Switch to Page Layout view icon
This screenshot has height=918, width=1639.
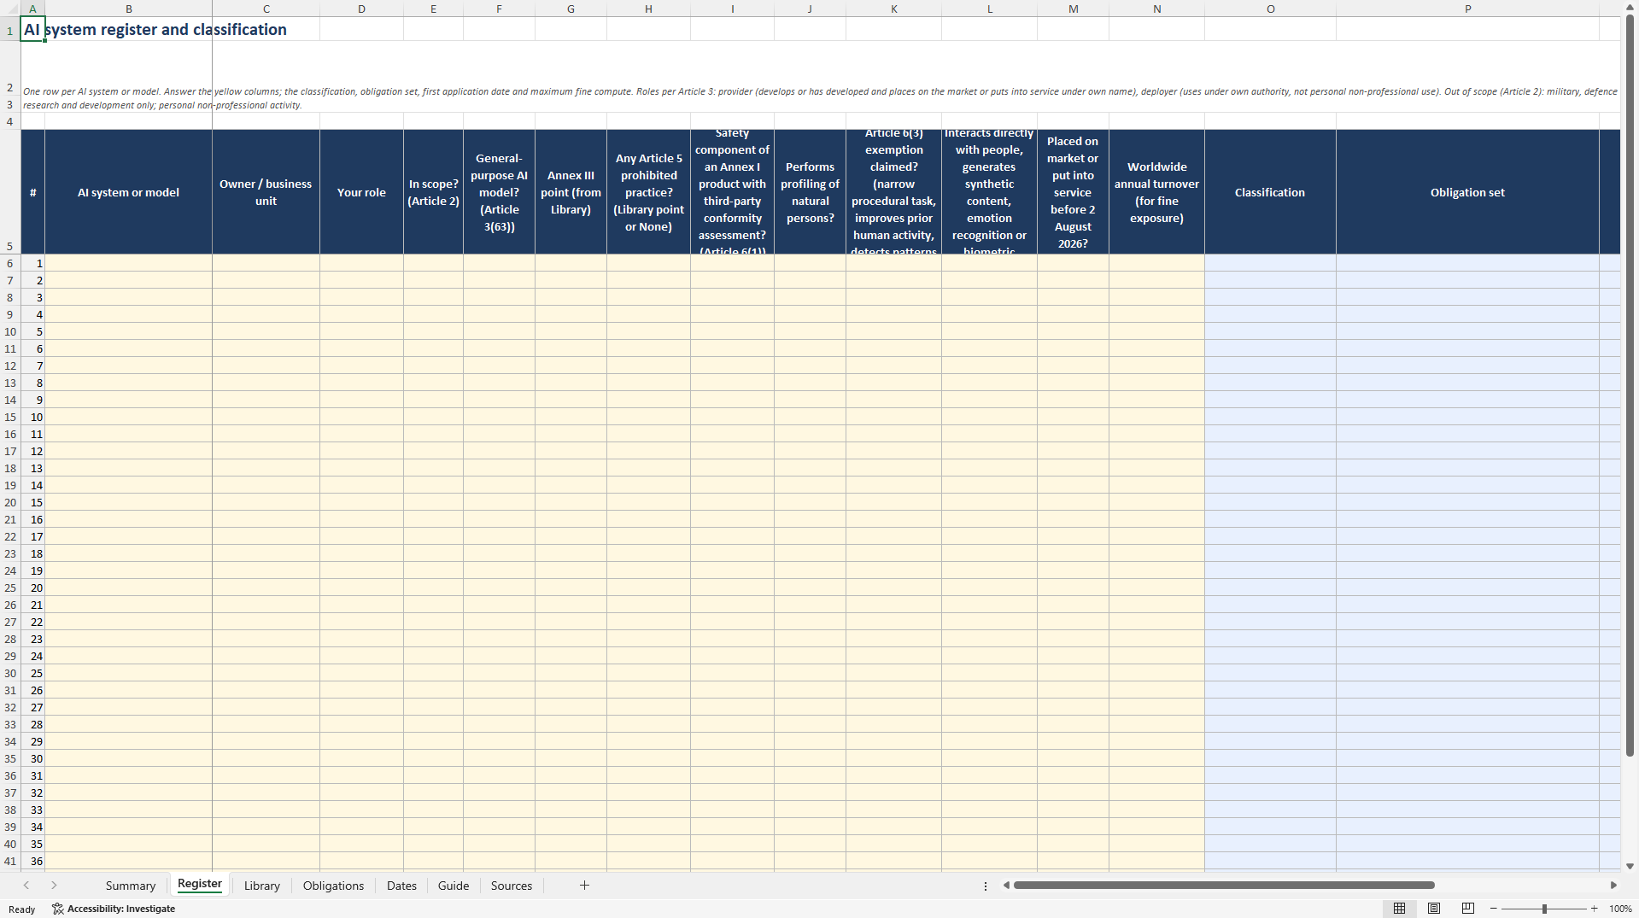coord(1434,909)
